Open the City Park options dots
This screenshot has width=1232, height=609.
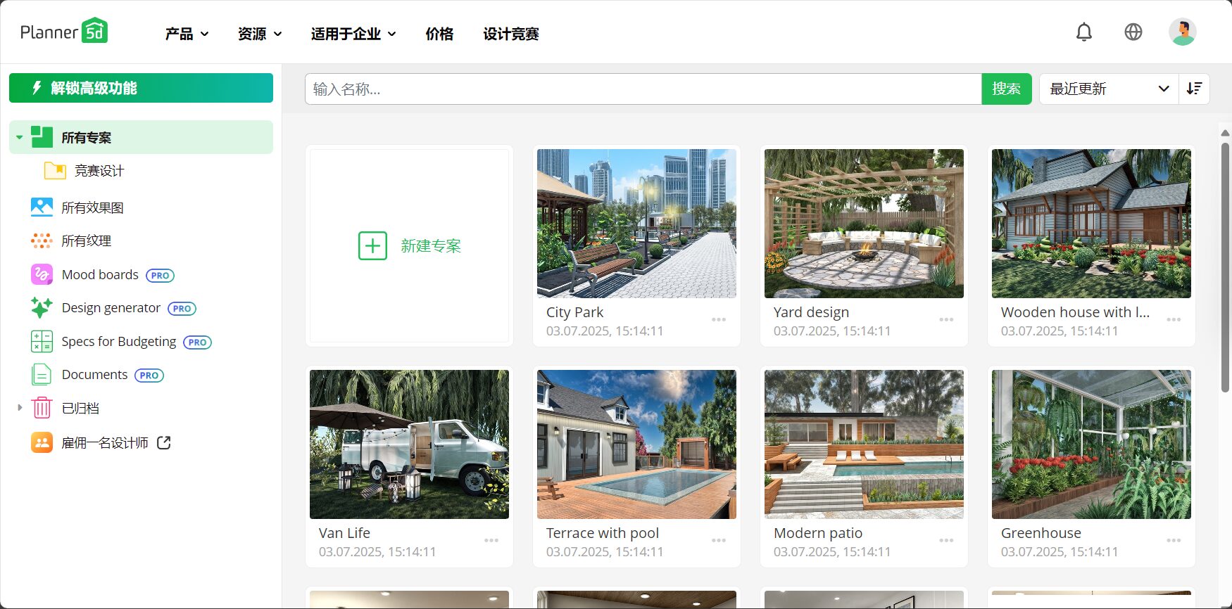click(719, 320)
